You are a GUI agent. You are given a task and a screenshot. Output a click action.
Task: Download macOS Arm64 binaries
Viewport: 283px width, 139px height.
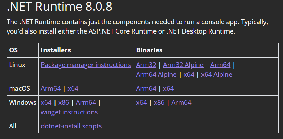pos(146,88)
